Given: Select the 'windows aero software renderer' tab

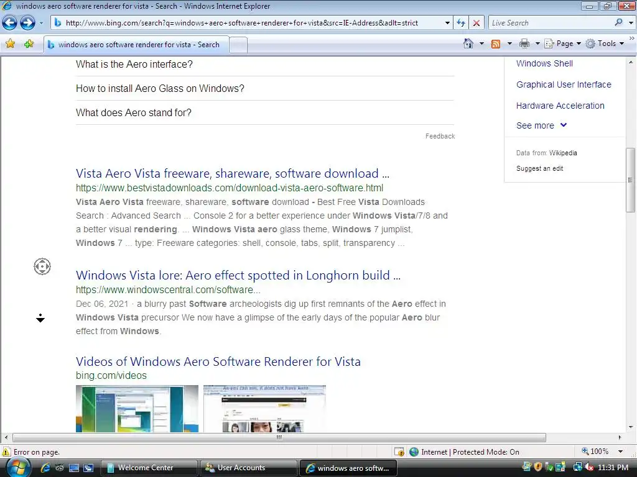Looking at the screenshot, I should (x=136, y=45).
